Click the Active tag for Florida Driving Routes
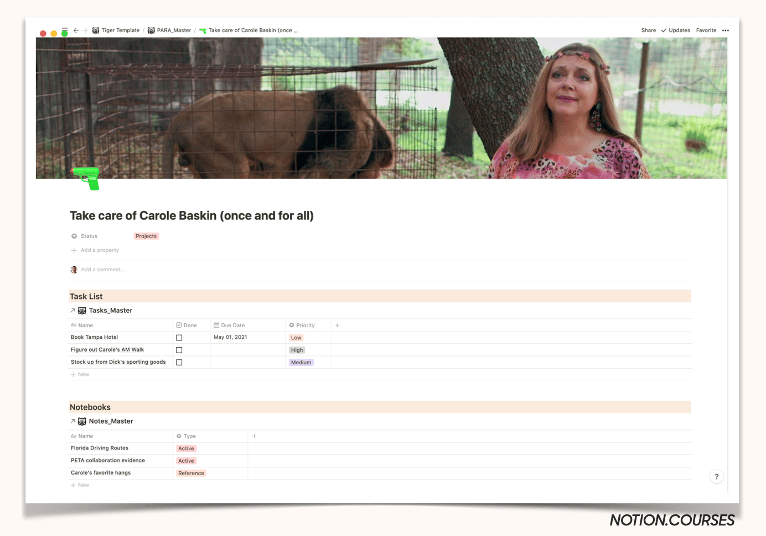 click(x=187, y=449)
